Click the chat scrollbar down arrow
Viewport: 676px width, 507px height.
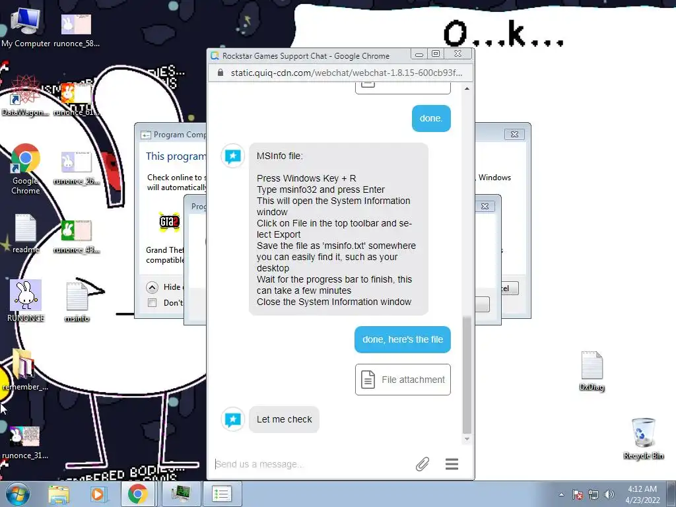[x=467, y=439]
